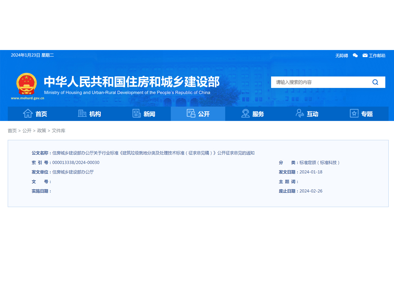Click the 实施日期 field label
This screenshot has height=287, width=394.
point(42,191)
